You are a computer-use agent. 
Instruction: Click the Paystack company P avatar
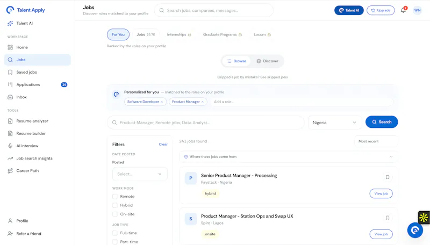point(191,178)
